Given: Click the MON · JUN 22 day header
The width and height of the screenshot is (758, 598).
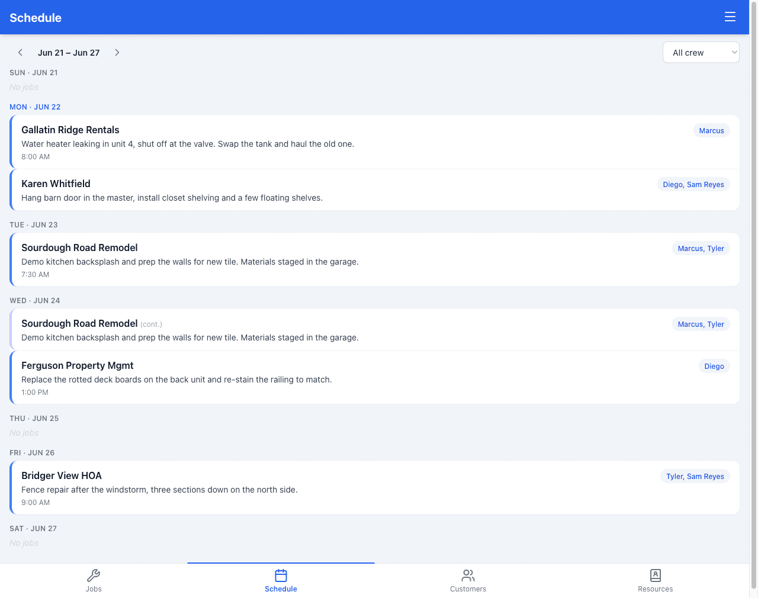Looking at the screenshot, I should pyautogui.click(x=35, y=107).
